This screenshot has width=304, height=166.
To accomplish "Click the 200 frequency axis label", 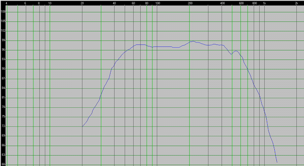I will pos(190,3).
